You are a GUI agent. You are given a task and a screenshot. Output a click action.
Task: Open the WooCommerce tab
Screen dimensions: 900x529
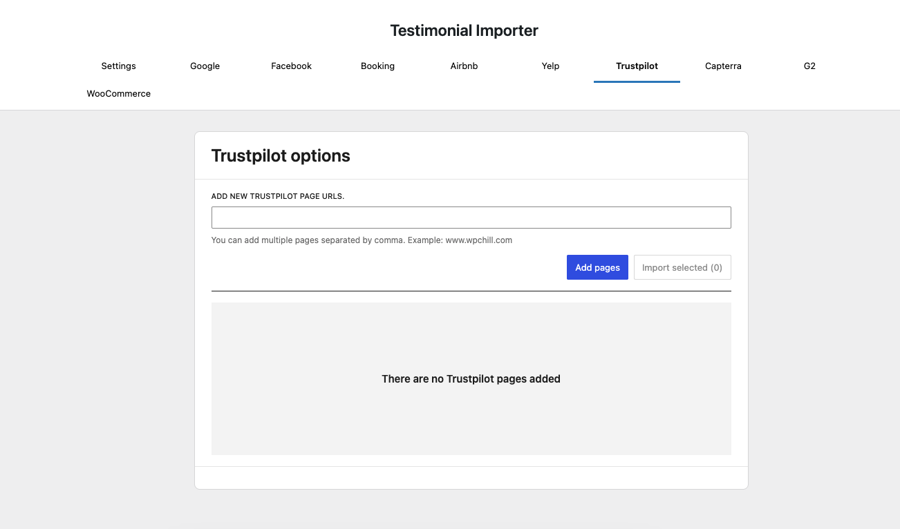tap(118, 94)
